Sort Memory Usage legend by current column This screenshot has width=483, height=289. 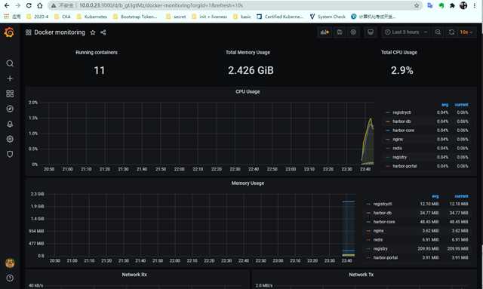pyautogui.click(x=461, y=196)
